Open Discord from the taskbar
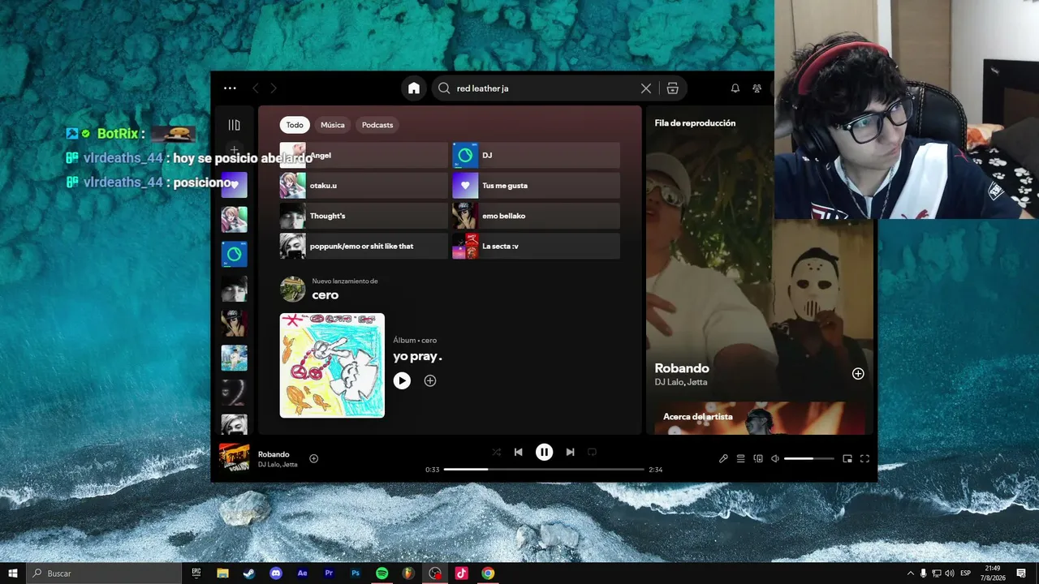Image resolution: width=1039 pixels, height=584 pixels. [x=276, y=573]
